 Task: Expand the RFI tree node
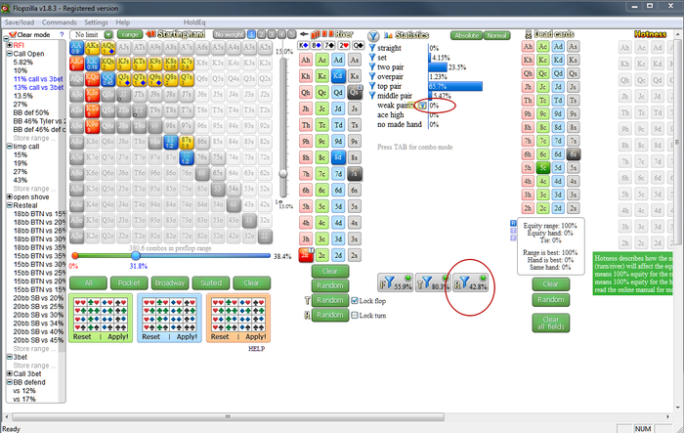pos(9,45)
